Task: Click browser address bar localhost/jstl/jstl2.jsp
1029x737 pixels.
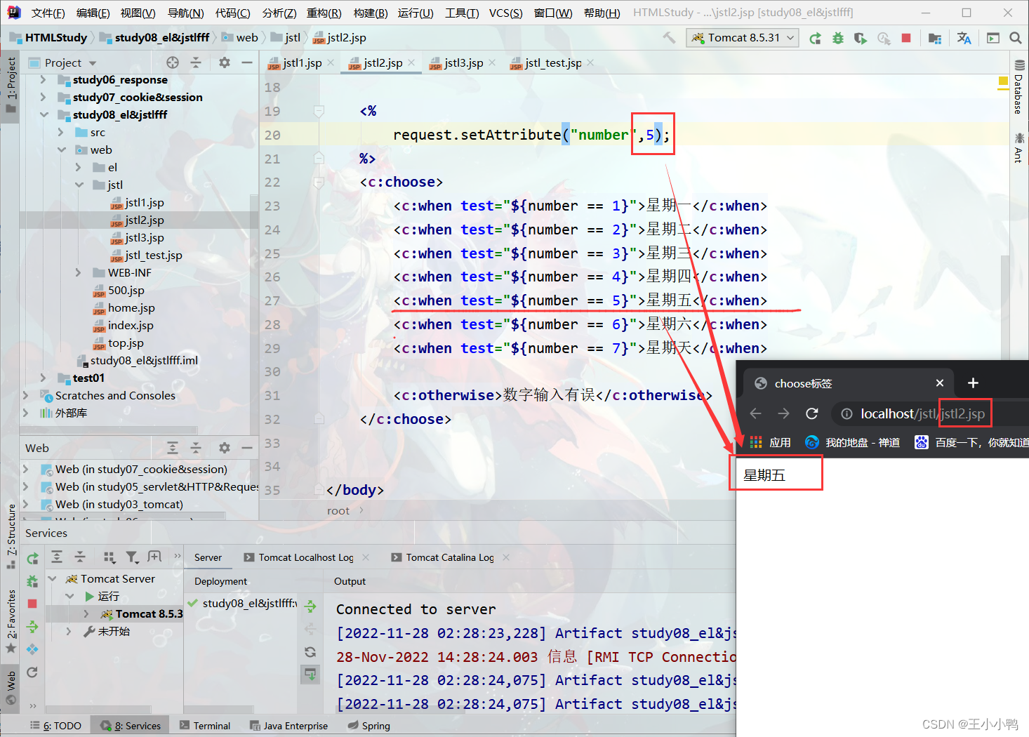Action: click(x=922, y=413)
